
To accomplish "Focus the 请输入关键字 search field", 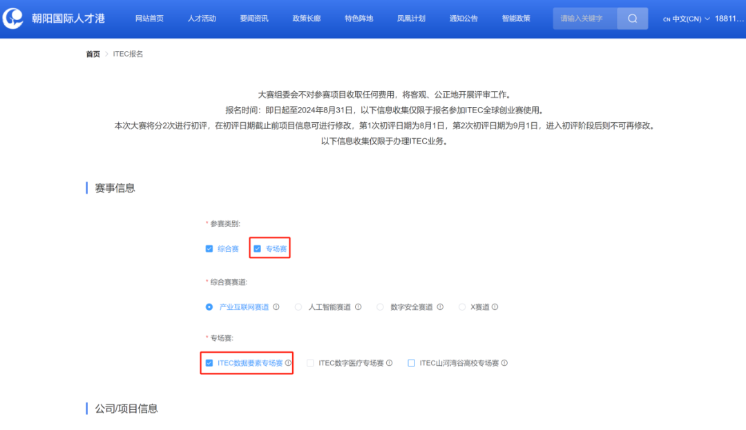I will pos(585,19).
